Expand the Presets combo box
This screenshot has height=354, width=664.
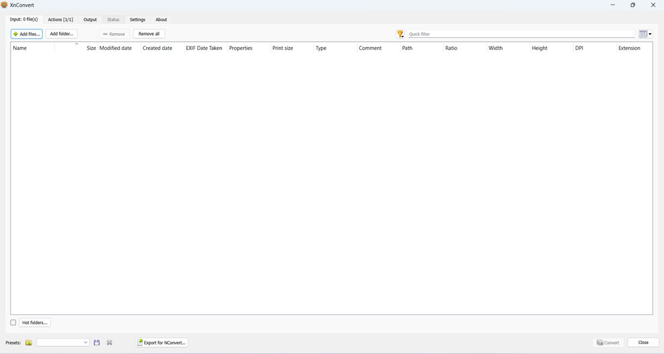(x=62, y=343)
